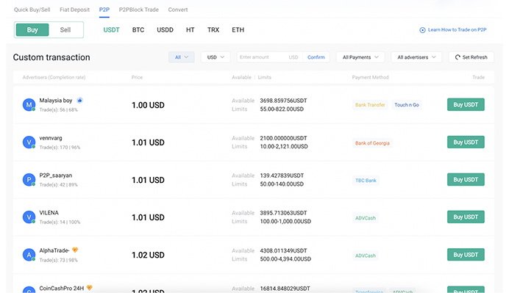This screenshot has height=293, width=509.
Task: Expand the All advertisers dropdown
Action: [x=416, y=57]
